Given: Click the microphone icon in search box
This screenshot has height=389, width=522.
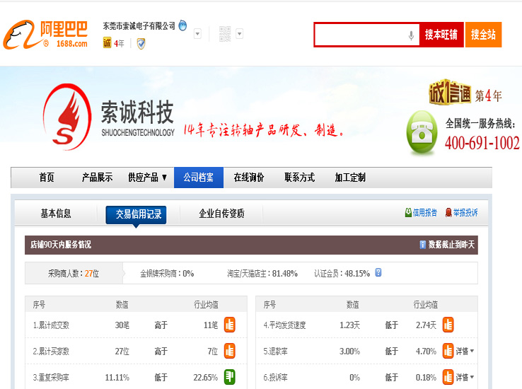Looking at the screenshot, I should (x=412, y=35).
